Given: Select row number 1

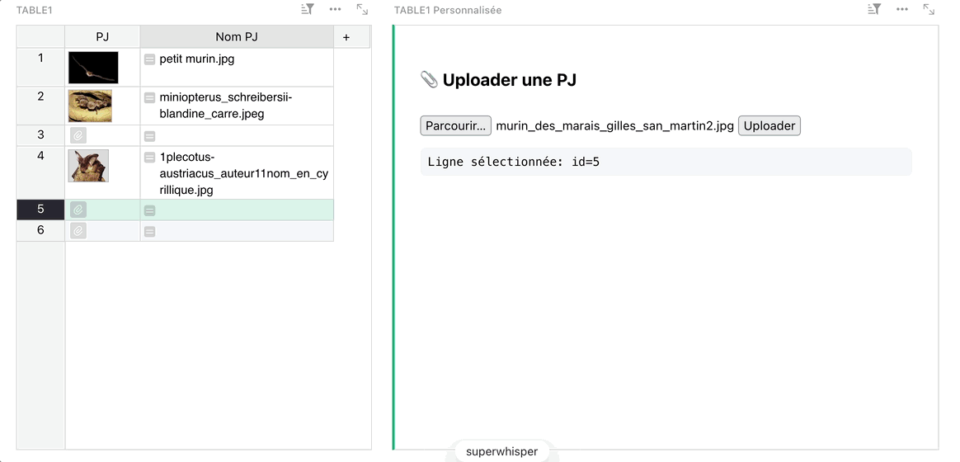Looking at the screenshot, I should point(40,68).
